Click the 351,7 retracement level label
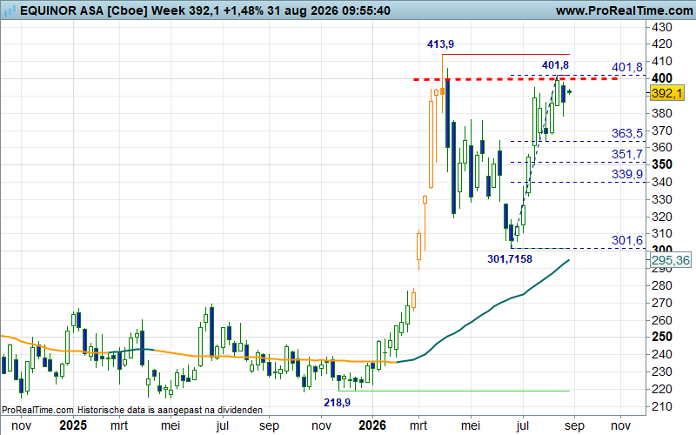696x435 pixels. click(x=626, y=154)
